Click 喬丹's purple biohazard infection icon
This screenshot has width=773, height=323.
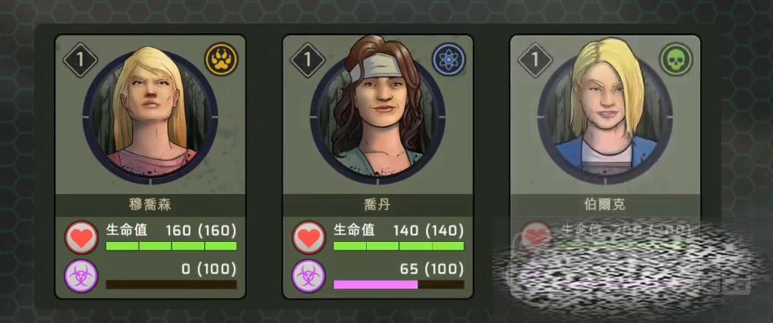[309, 276]
